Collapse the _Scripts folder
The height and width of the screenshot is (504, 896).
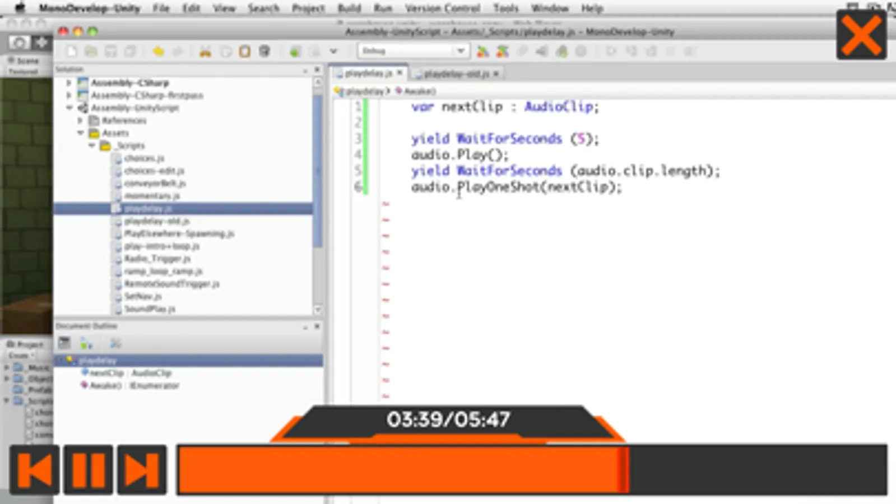coord(91,146)
